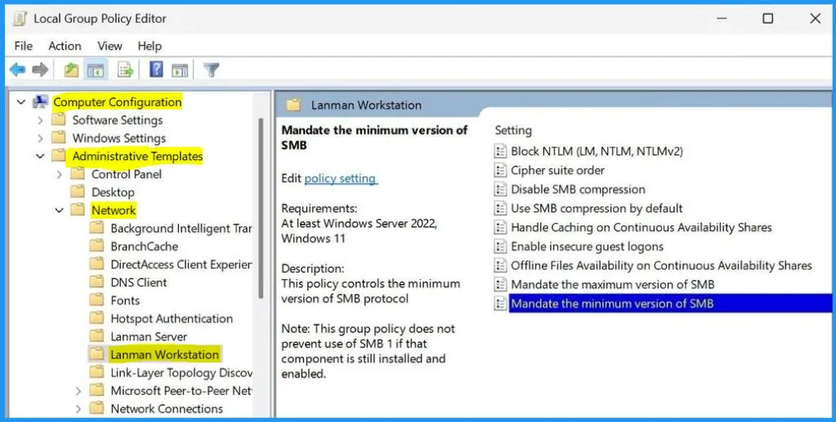Collapse the Computer Configuration node
836x422 pixels.
[21, 102]
